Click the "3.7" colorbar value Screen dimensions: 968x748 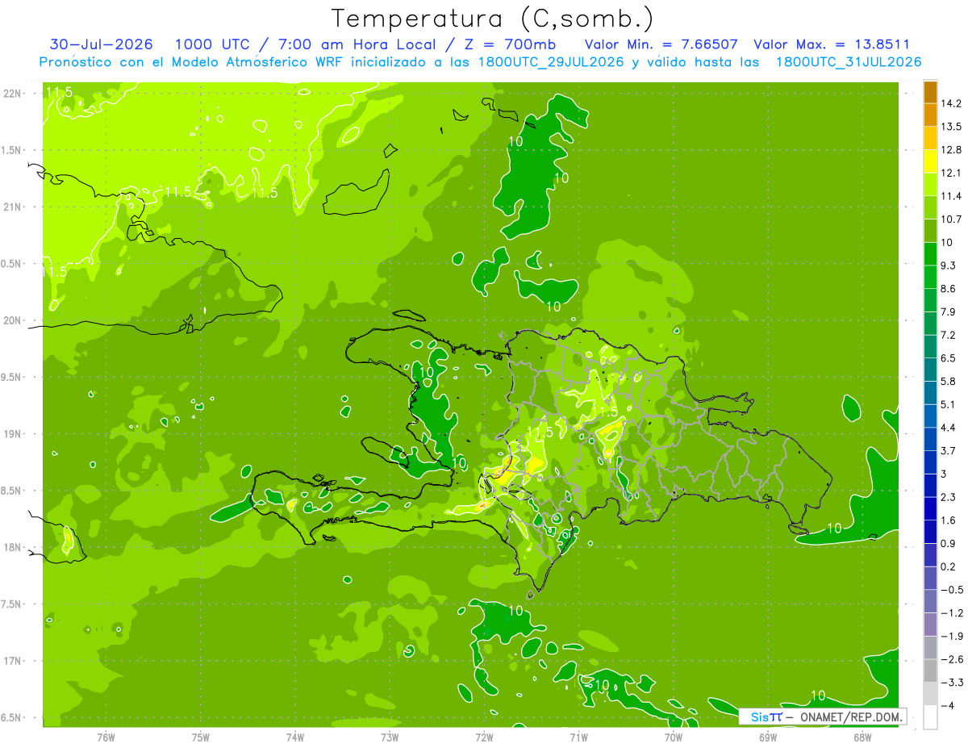949,450
